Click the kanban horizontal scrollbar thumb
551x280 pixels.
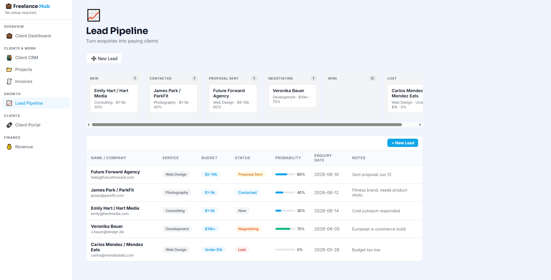tap(247, 125)
